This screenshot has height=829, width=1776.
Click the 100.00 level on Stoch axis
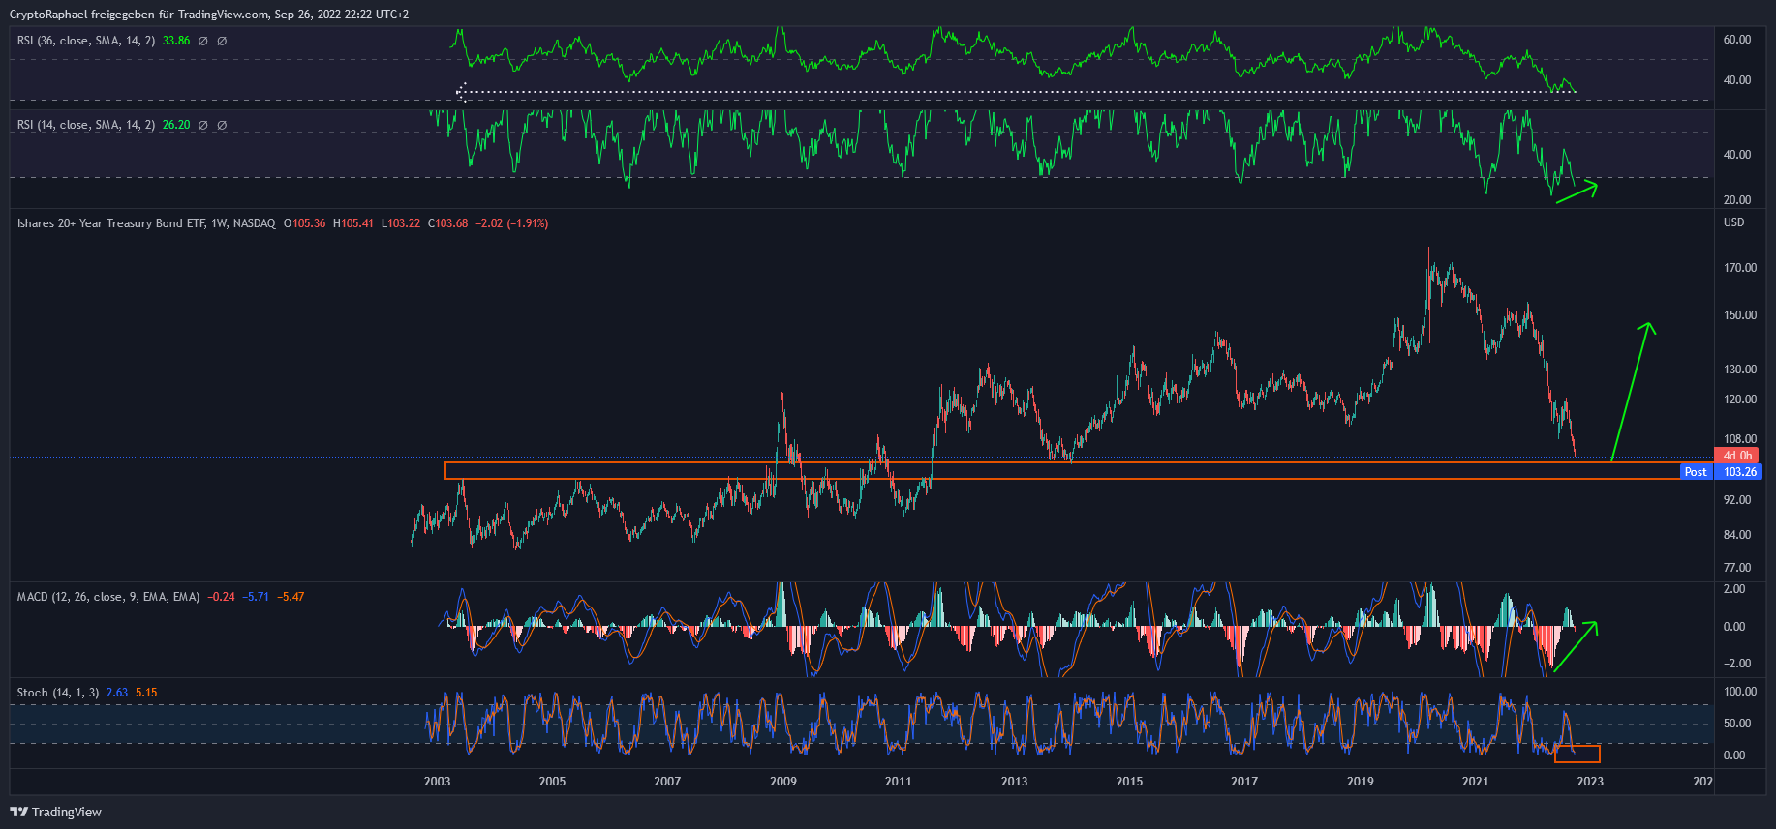tap(1740, 692)
